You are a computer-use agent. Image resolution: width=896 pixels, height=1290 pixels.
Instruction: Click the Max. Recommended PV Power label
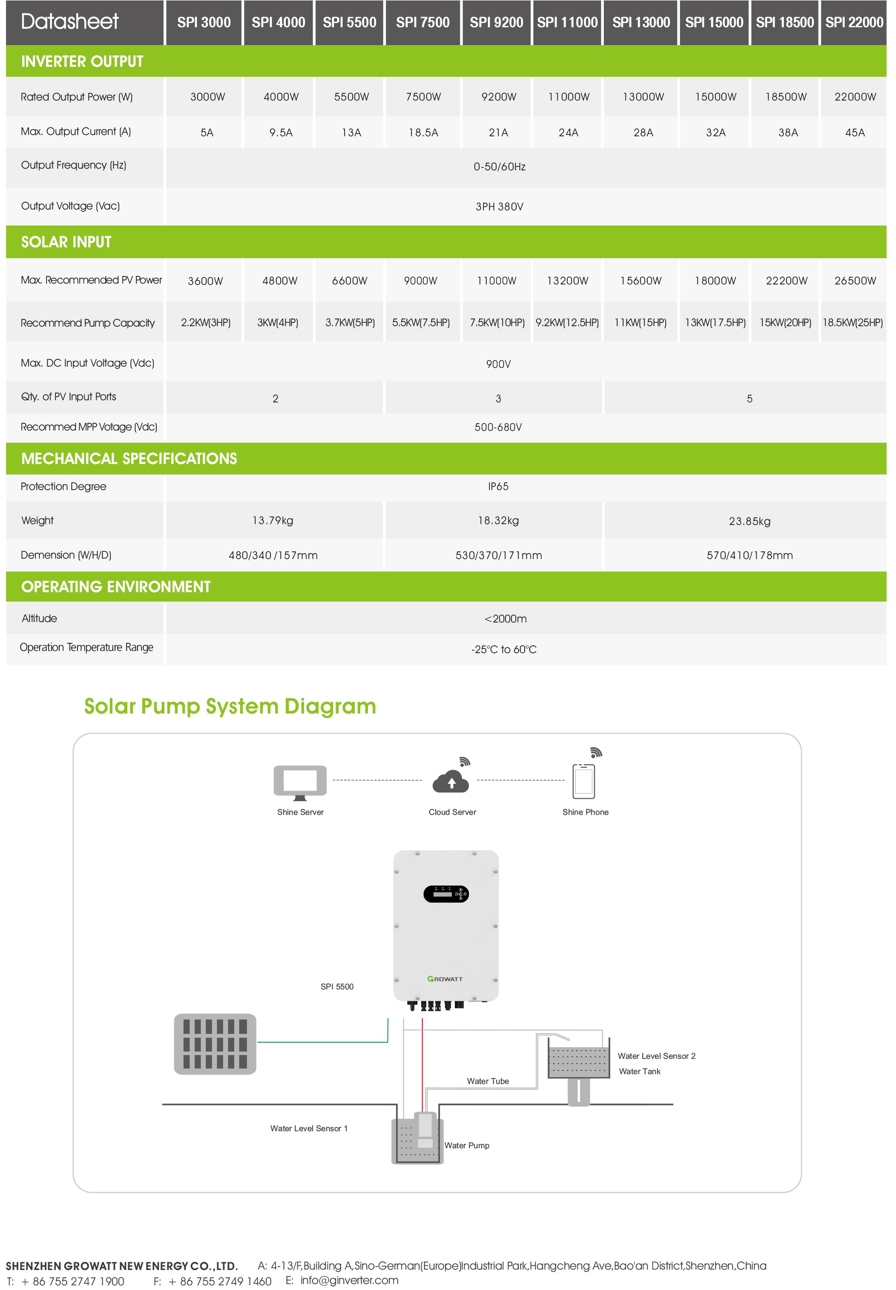91,280
